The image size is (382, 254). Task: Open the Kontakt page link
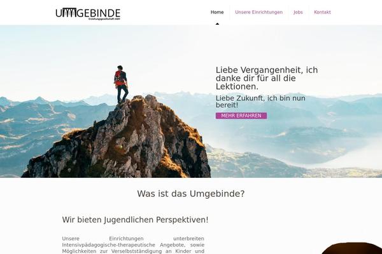point(322,12)
